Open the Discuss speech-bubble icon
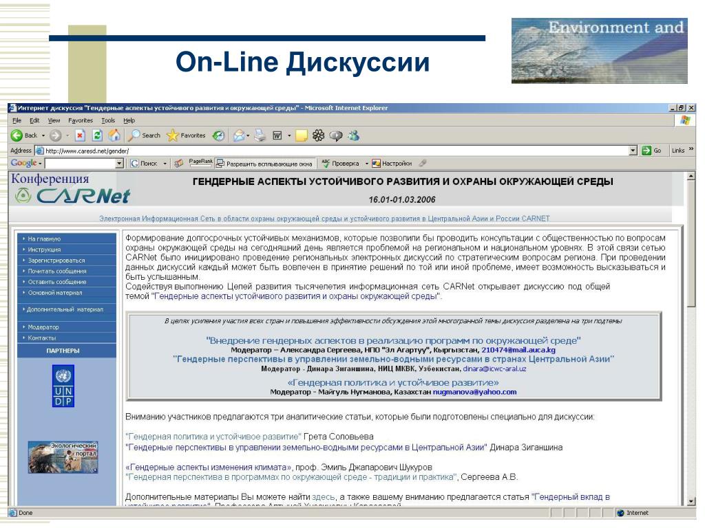 tap(336, 135)
